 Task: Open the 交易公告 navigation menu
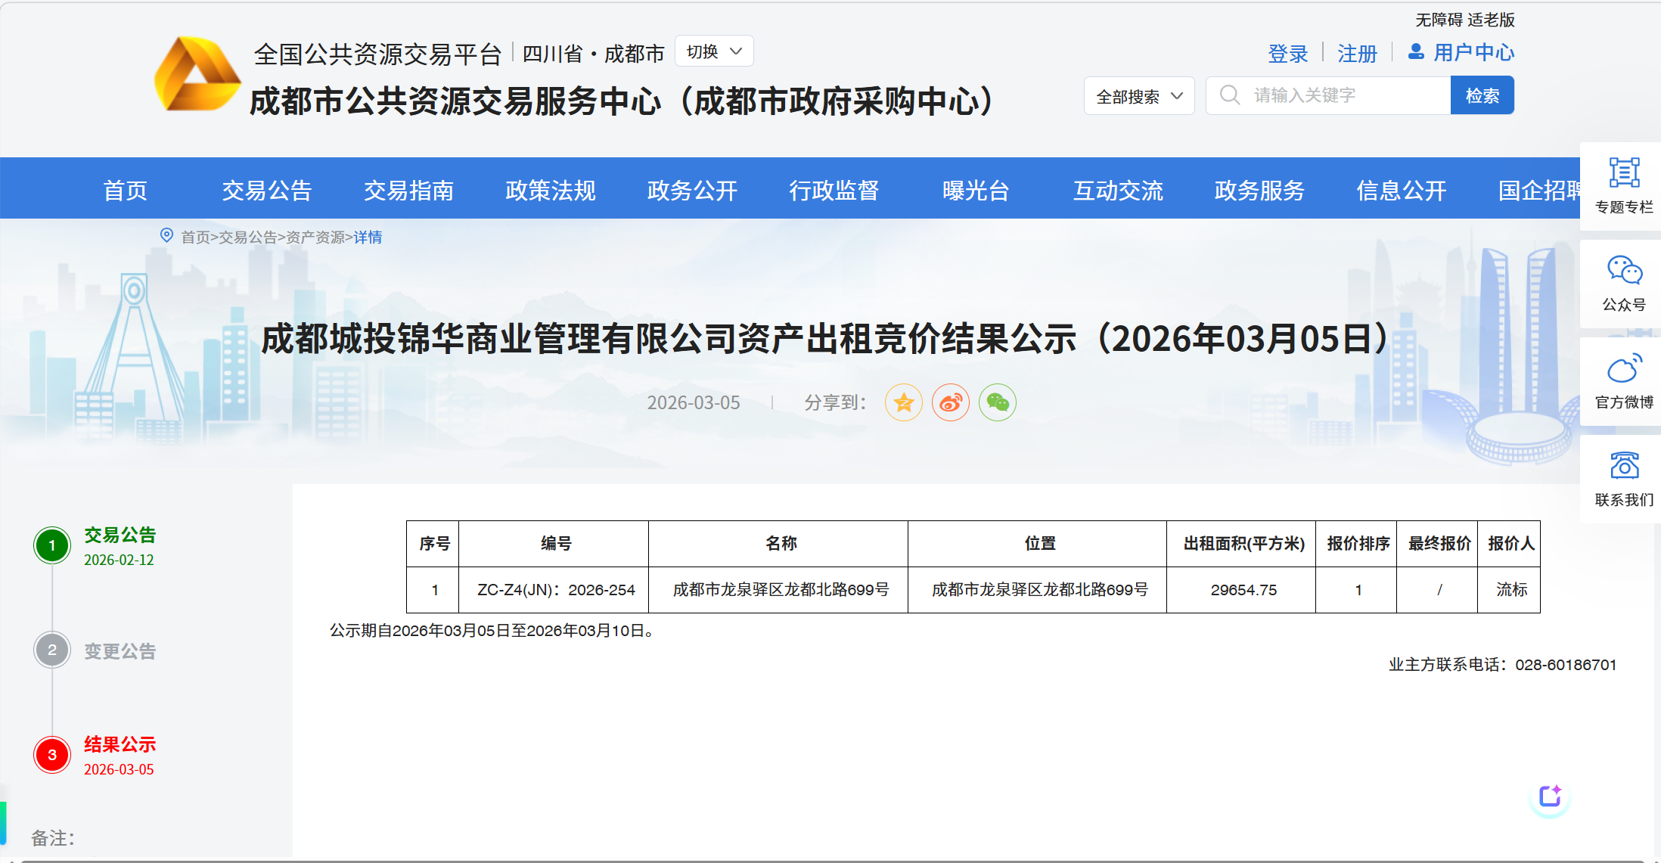(267, 190)
